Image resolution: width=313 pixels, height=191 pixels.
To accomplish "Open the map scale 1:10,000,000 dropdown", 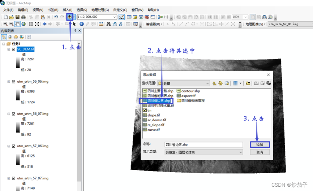I will click(114, 17).
